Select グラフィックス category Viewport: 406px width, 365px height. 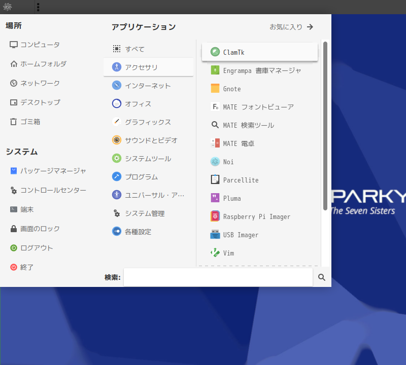pyautogui.click(x=148, y=122)
